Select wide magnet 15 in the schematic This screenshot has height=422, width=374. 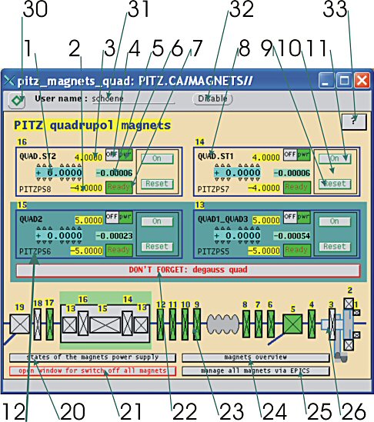click(x=105, y=325)
